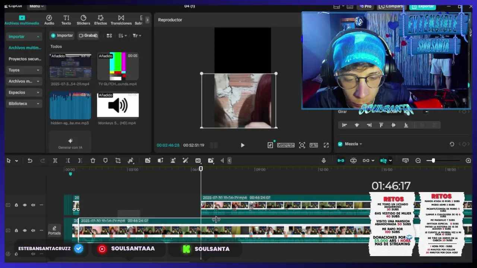Open the Archivos multimedia tab
Viewport: 477px width, 268px height.
click(x=22, y=20)
